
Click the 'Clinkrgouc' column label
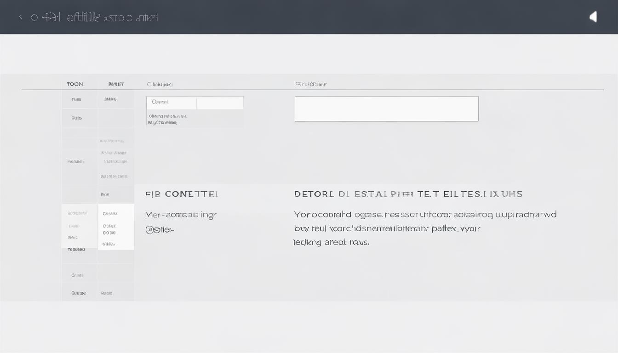[x=160, y=85]
